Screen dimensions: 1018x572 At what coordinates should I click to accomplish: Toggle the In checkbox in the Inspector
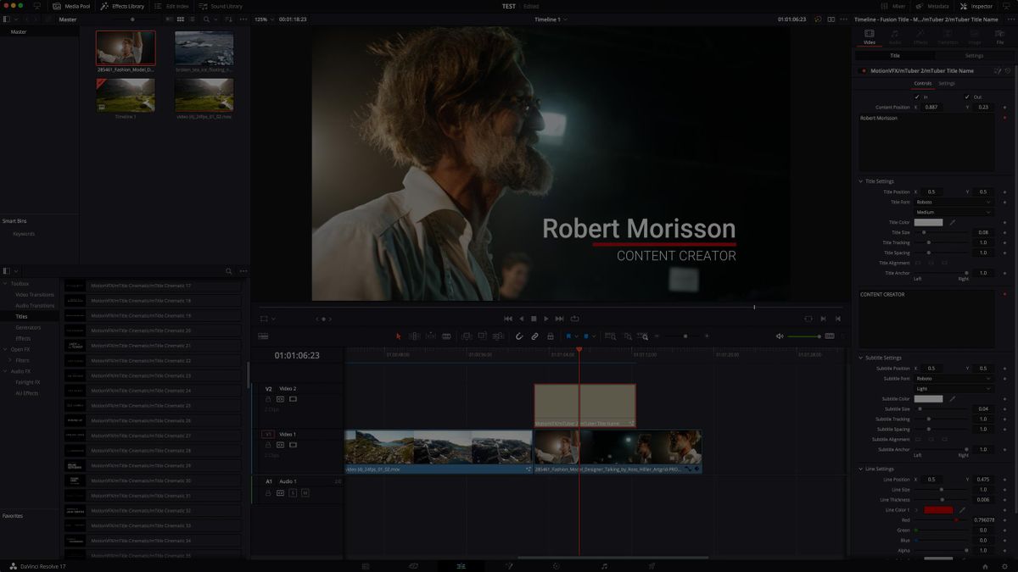(x=918, y=97)
